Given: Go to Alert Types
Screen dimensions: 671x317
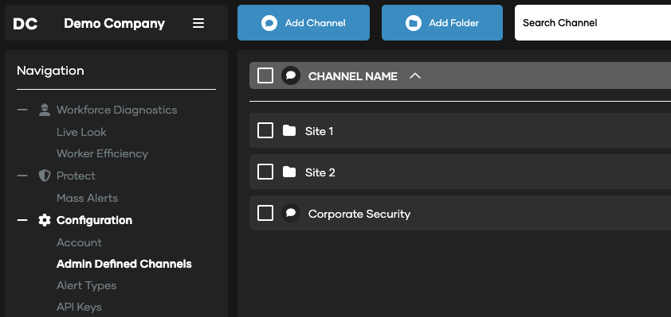Looking at the screenshot, I should tap(86, 285).
